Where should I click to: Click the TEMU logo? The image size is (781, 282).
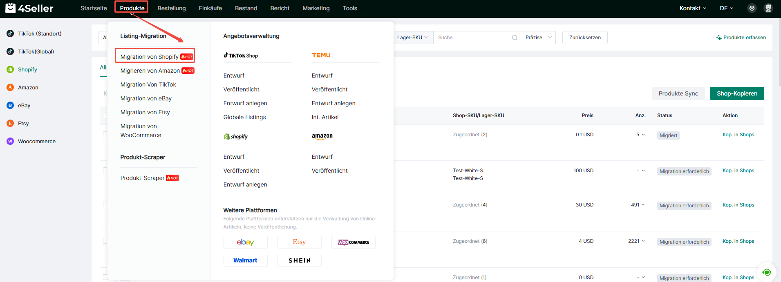click(x=321, y=55)
